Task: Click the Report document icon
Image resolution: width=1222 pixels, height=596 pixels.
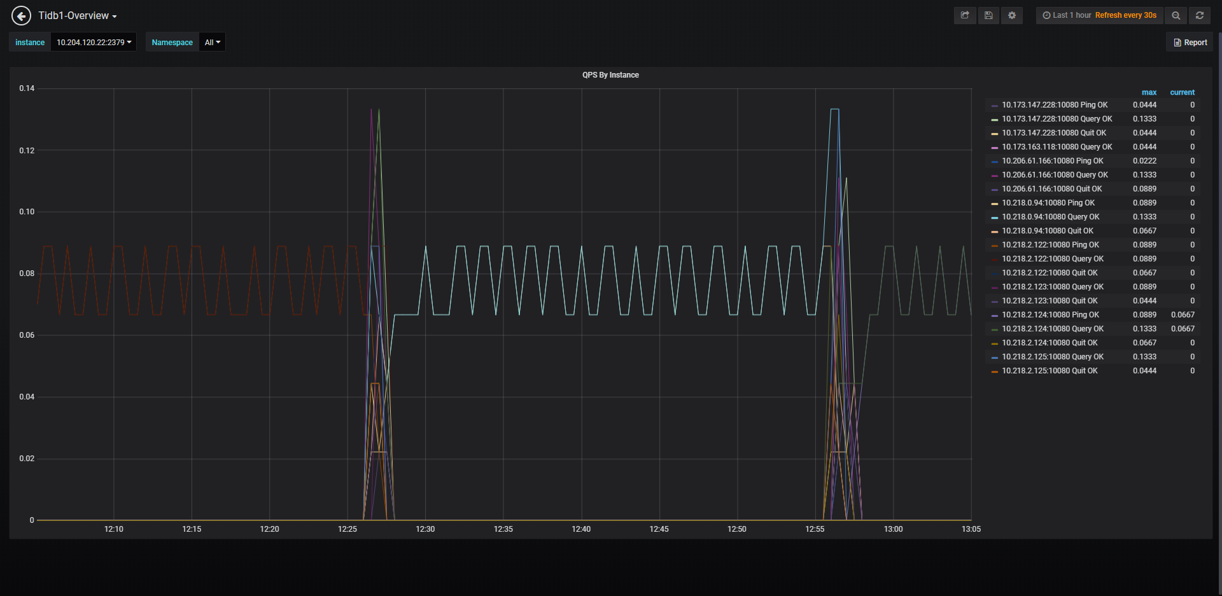Action: click(1190, 42)
